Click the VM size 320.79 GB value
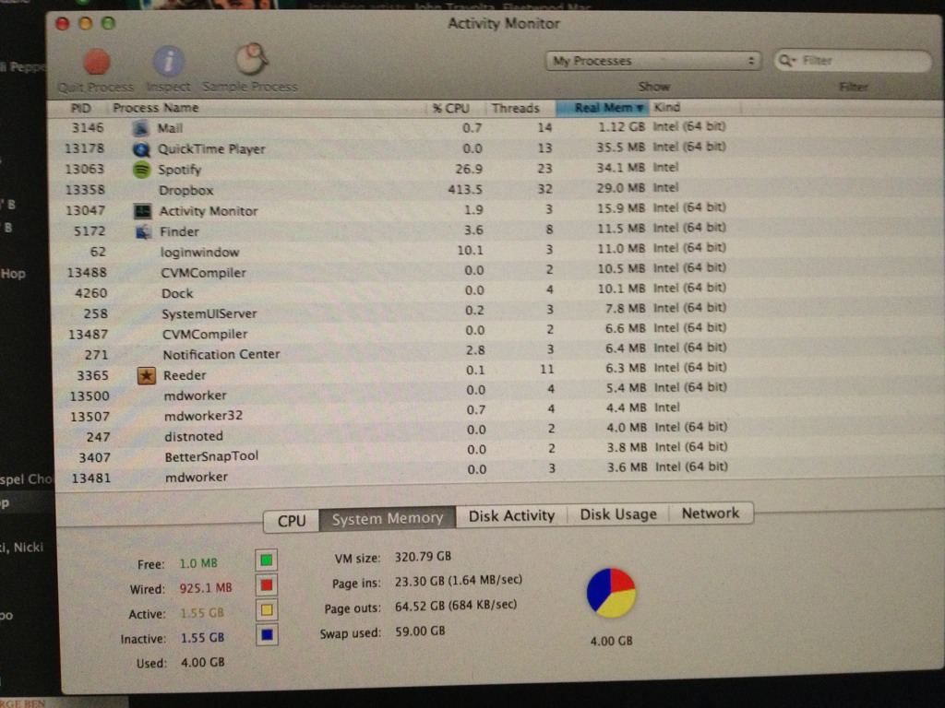Viewport: 945px width, 708px height. coord(423,557)
